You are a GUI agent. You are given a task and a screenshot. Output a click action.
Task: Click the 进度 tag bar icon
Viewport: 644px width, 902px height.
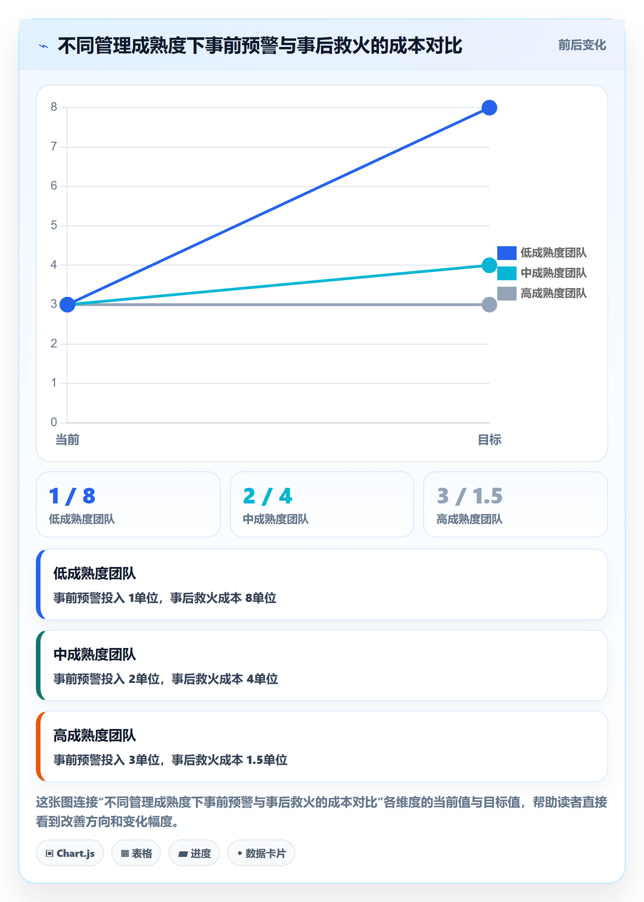[183, 854]
